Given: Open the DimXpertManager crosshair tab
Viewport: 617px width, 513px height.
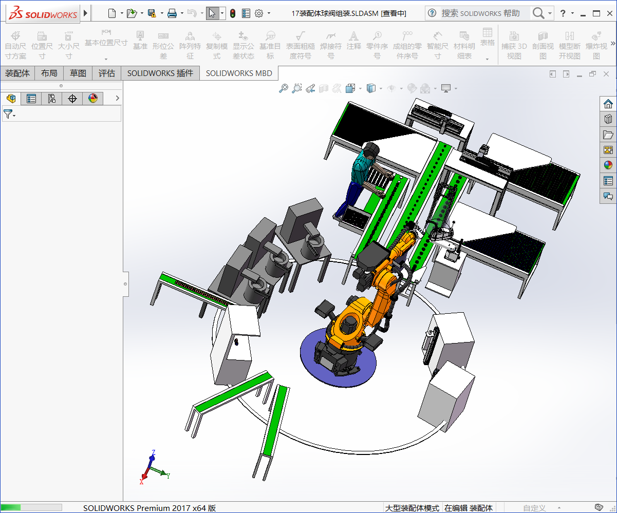Looking at the screenshot, I should tap(72, 99).
